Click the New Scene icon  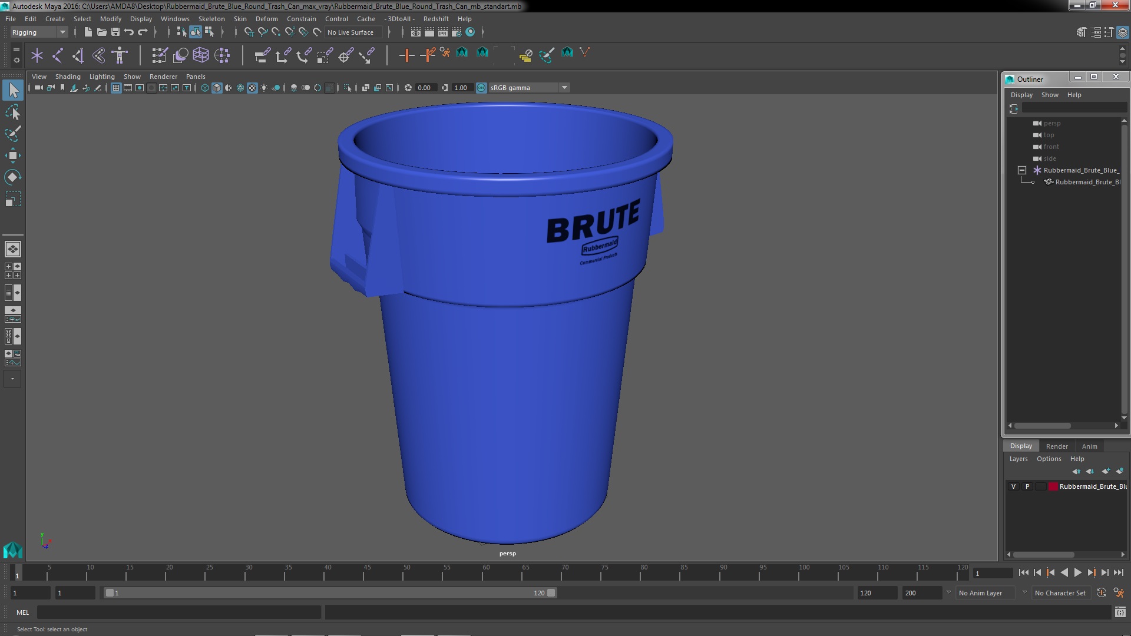(88, 32)
